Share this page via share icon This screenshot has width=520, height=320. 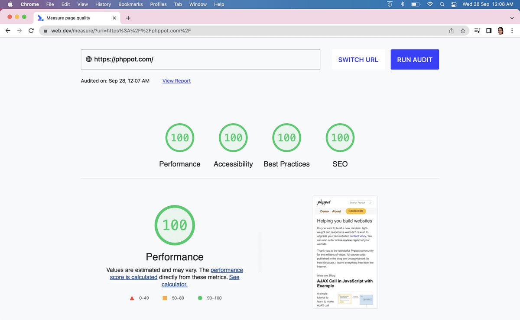pyautogui.click(x=451, y=31)
